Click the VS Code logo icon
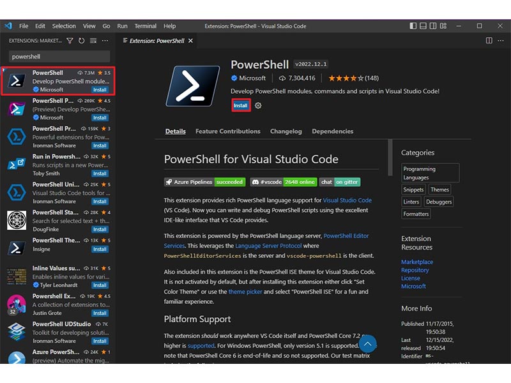511x383 pixels. 8,26
